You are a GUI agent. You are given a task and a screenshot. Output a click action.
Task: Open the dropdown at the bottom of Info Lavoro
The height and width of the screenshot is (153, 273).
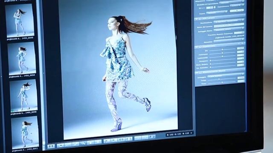click(x=229, y=40)
